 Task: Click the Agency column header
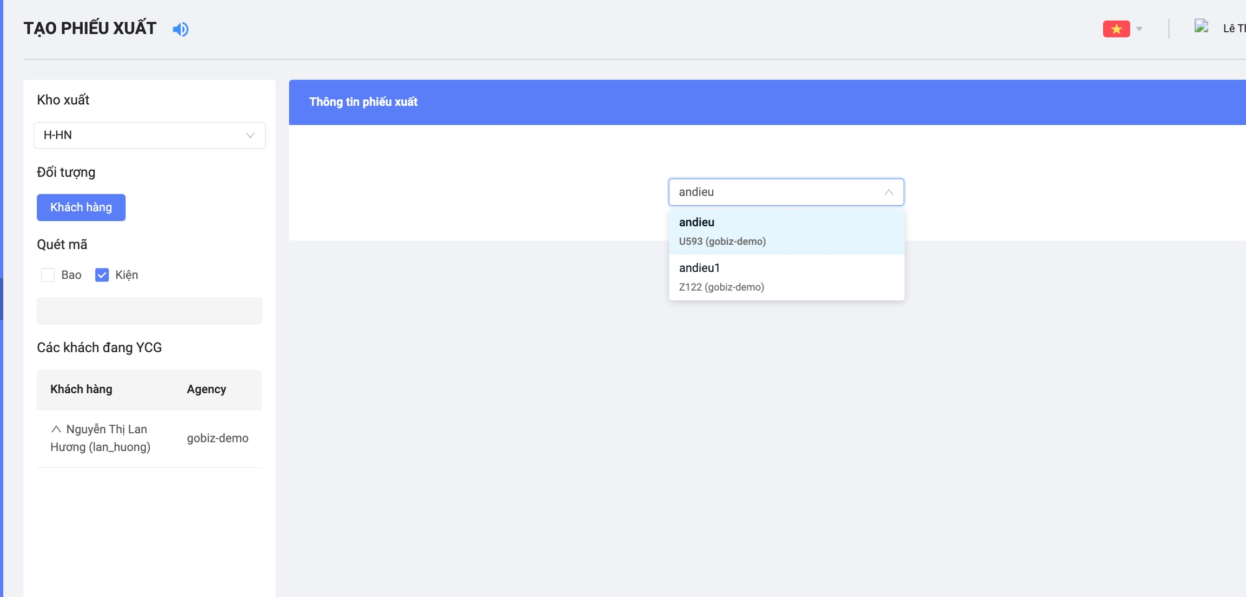point(206,389)
